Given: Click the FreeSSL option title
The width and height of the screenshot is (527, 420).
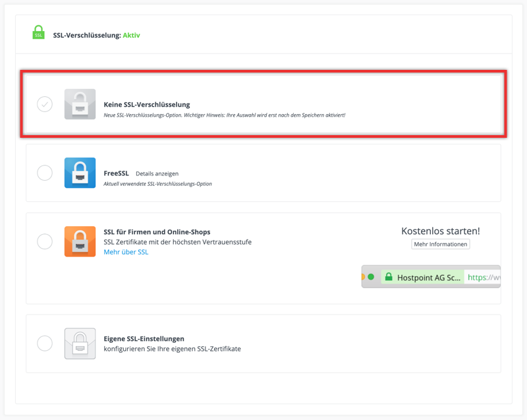Looking at the screenshot, I should coord(117,173).
